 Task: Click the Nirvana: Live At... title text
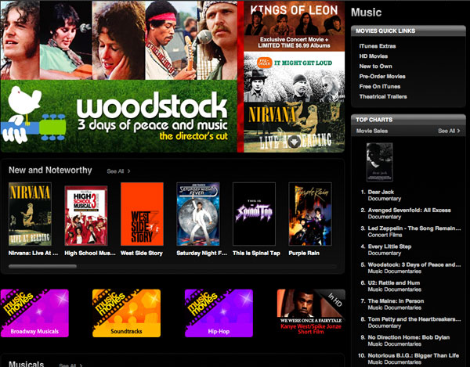coord(33,253)
